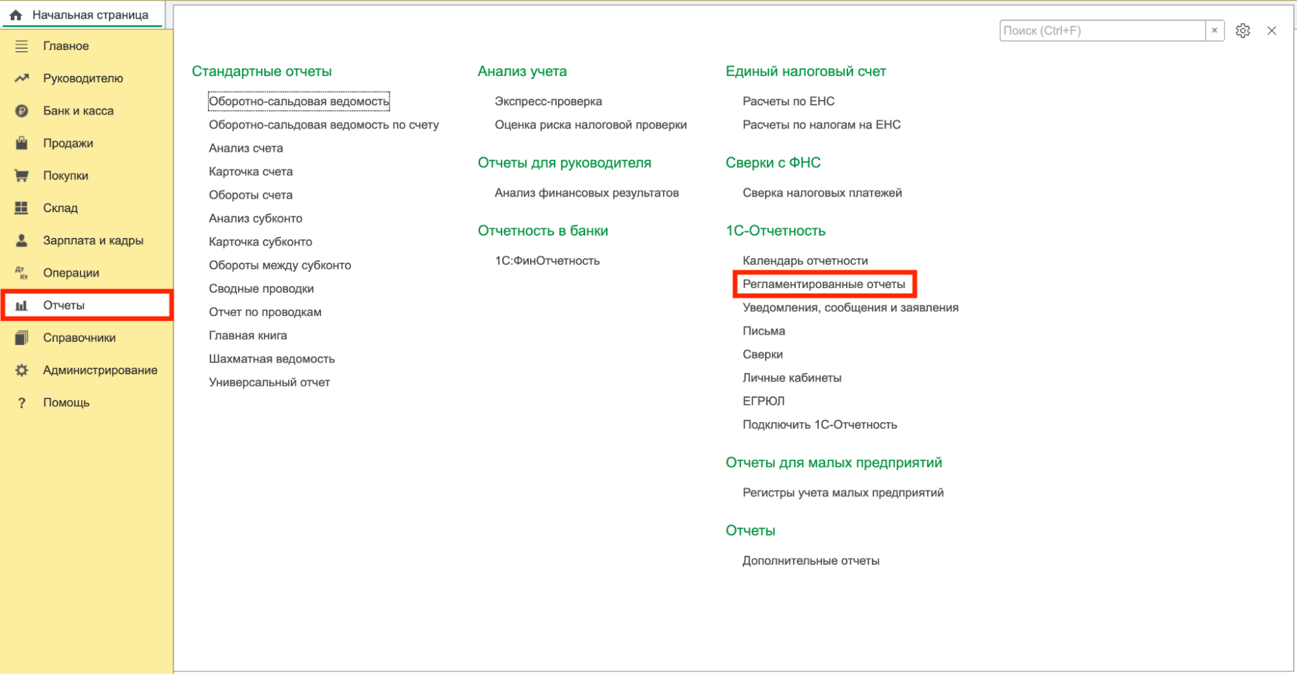Click the Банк и касса coin icon

tap(21, 111)
